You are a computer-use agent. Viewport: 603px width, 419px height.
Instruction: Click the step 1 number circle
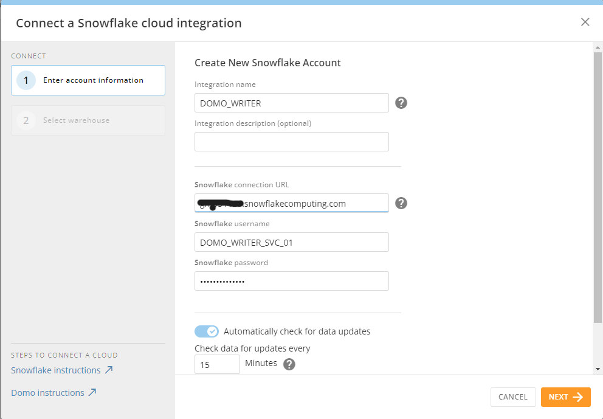pos(26,80)
